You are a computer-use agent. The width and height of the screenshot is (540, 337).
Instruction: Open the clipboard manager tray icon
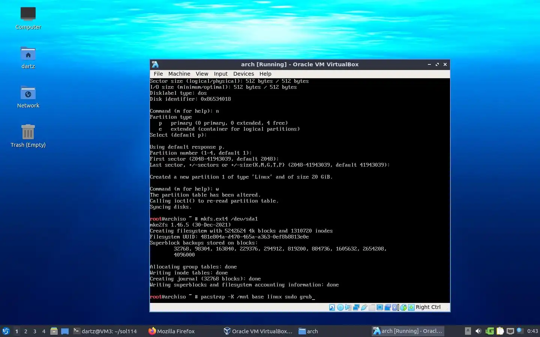pyautogui.click(x=500, y=331)
